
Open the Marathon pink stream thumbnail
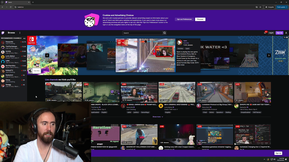(x=105, y=135)
